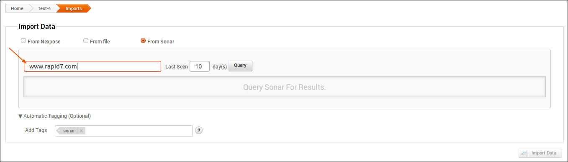
Task: Remove the sonar tag with x icon
Action: [x=81, y=131]
